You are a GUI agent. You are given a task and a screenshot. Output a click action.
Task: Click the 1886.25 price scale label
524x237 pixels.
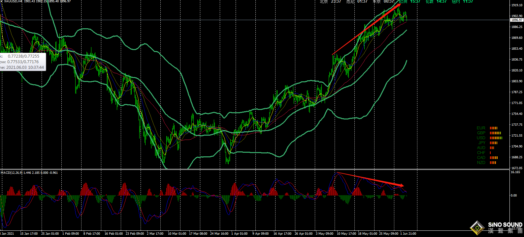pyautogui.click(x=517, y=27)
